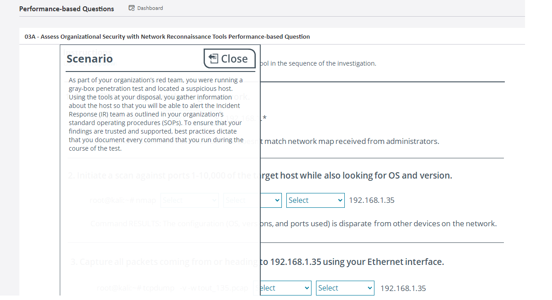Open the Dashboard link
The image size is (552, 300).
click(150, 8)
